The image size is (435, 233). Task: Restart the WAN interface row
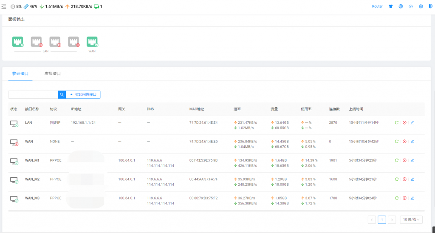point(397,141)
